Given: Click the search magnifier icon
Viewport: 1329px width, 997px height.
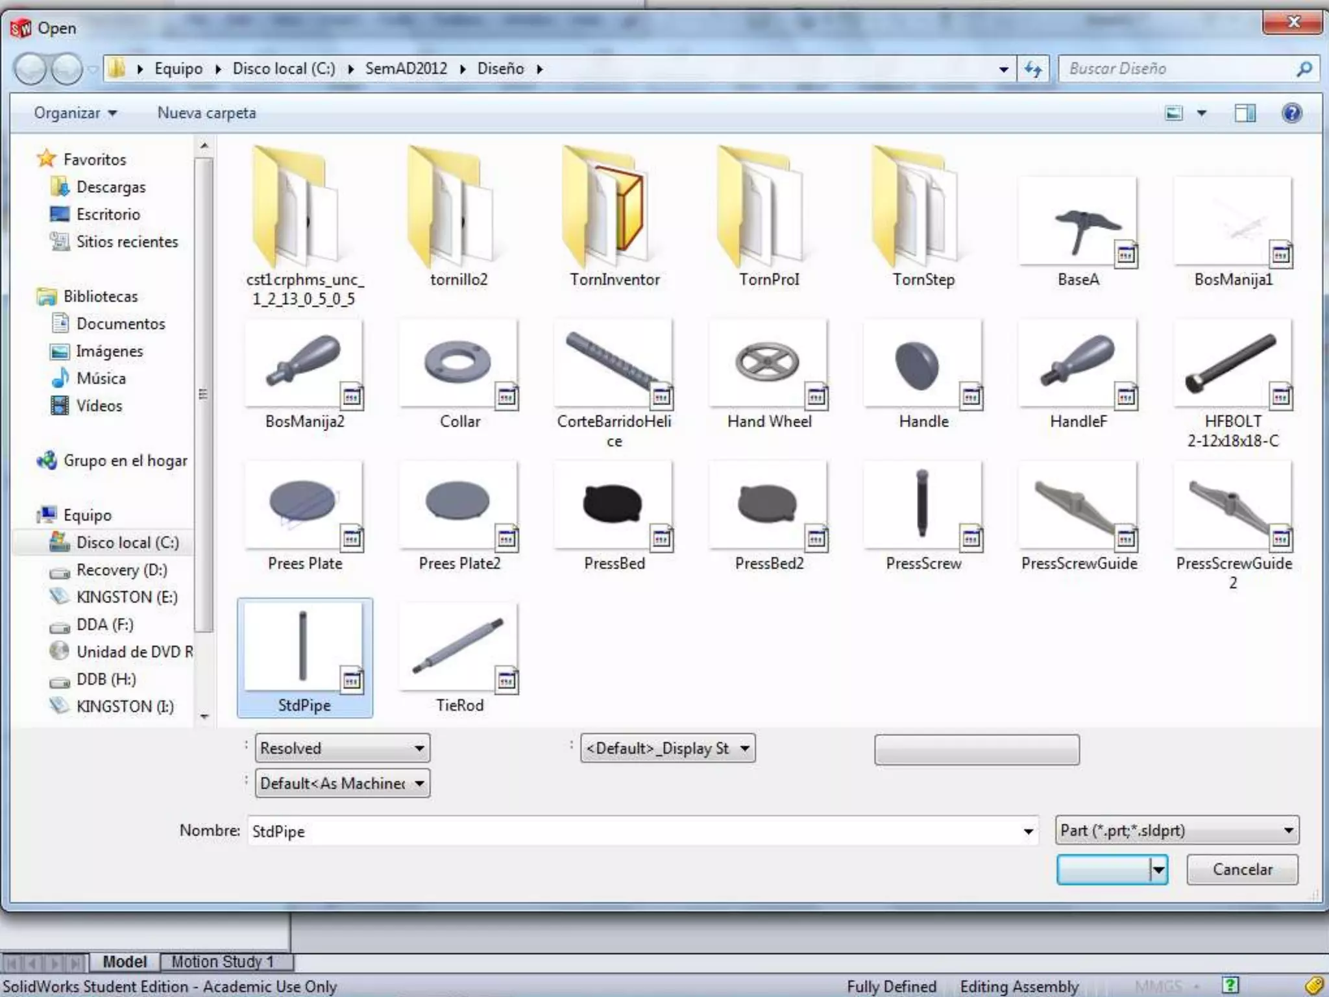Looking at the screenshot, I should point(1304,69).
